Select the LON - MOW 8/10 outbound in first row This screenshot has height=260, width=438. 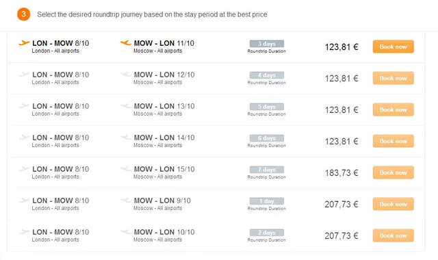point(60,47)
